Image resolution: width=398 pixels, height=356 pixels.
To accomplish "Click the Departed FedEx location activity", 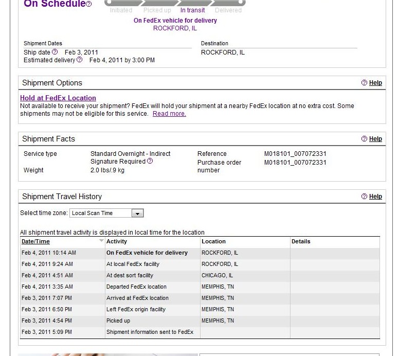I will tap(136, 287).
